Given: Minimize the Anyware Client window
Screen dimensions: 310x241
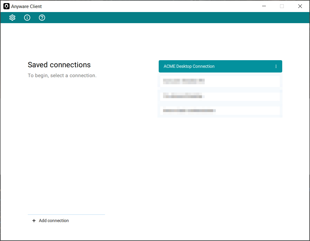Looking at the screenshot, I should (264, 6).
